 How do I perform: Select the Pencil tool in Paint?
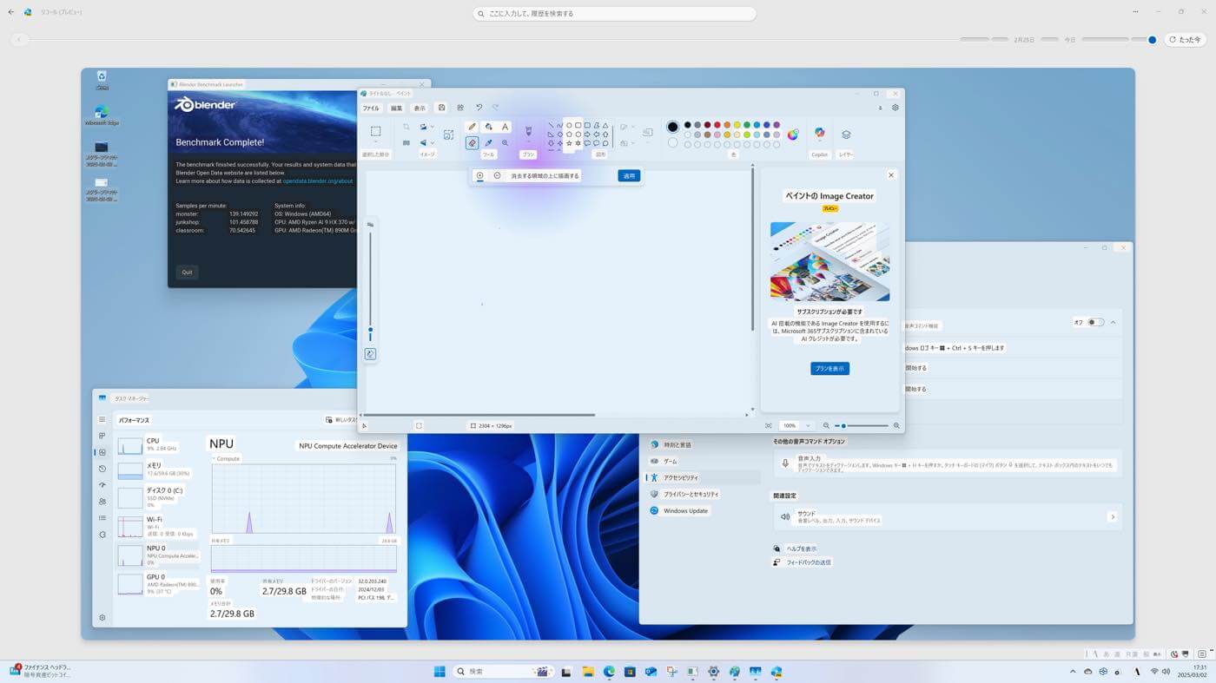coord(472,127)
